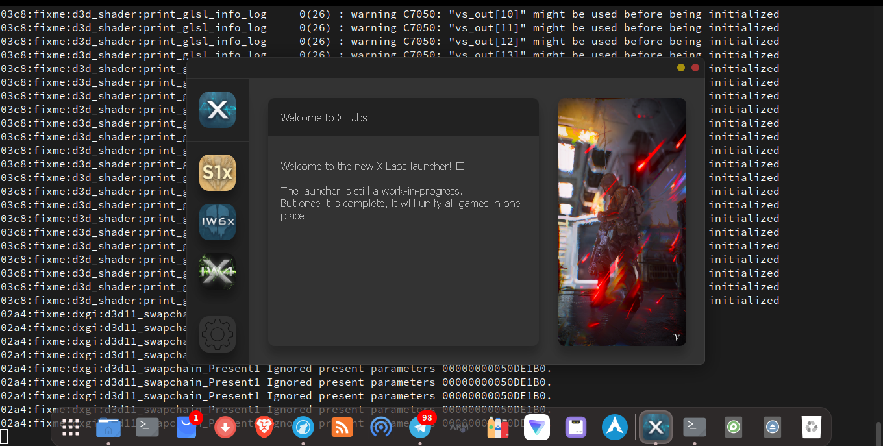Open Thunderbird mail with the unread badge
The height and width of the screenshot is (446, 883).
[186, 428]
